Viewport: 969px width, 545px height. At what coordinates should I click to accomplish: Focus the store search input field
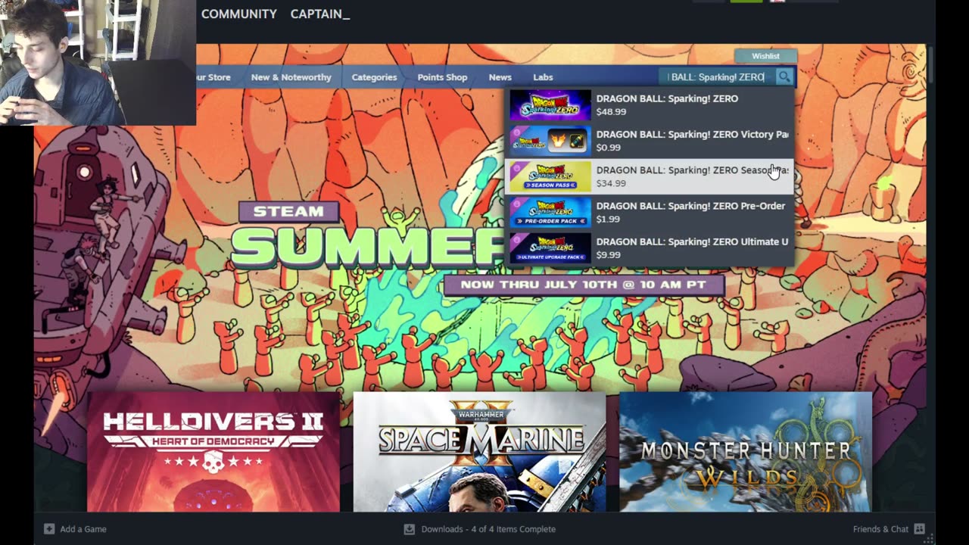coord(717,76)
